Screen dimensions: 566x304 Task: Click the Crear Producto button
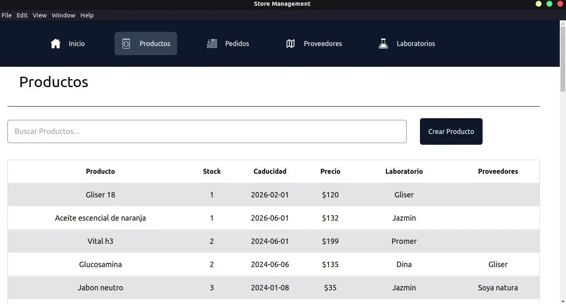pos(451,131)
